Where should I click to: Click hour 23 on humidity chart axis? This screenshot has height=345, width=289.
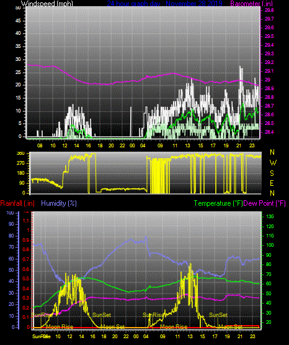click(252, 336)
